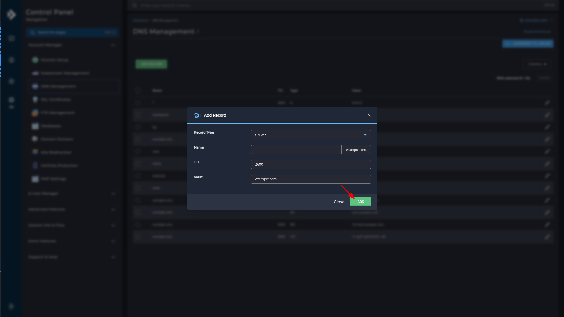
Task: Click the Domain Setup icon in sidebar
Action: [35, 60]
